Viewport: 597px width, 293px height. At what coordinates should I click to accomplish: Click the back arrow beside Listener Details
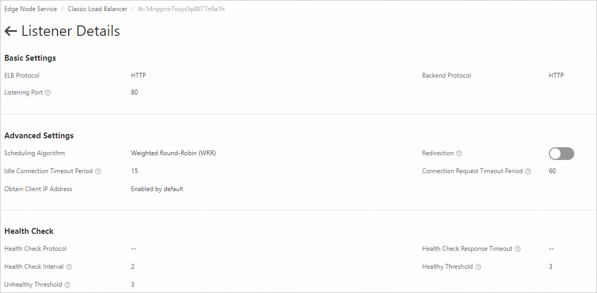click(x=11, y=31)
